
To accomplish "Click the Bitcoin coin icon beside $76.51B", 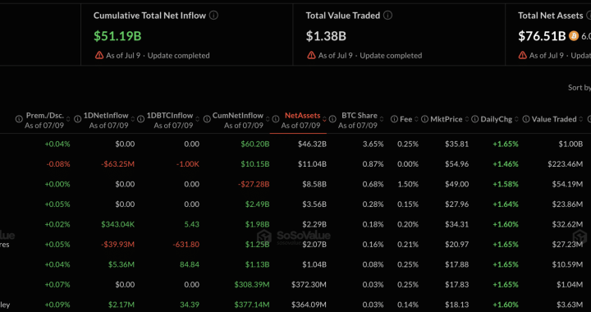I will [x=574, y=36].
